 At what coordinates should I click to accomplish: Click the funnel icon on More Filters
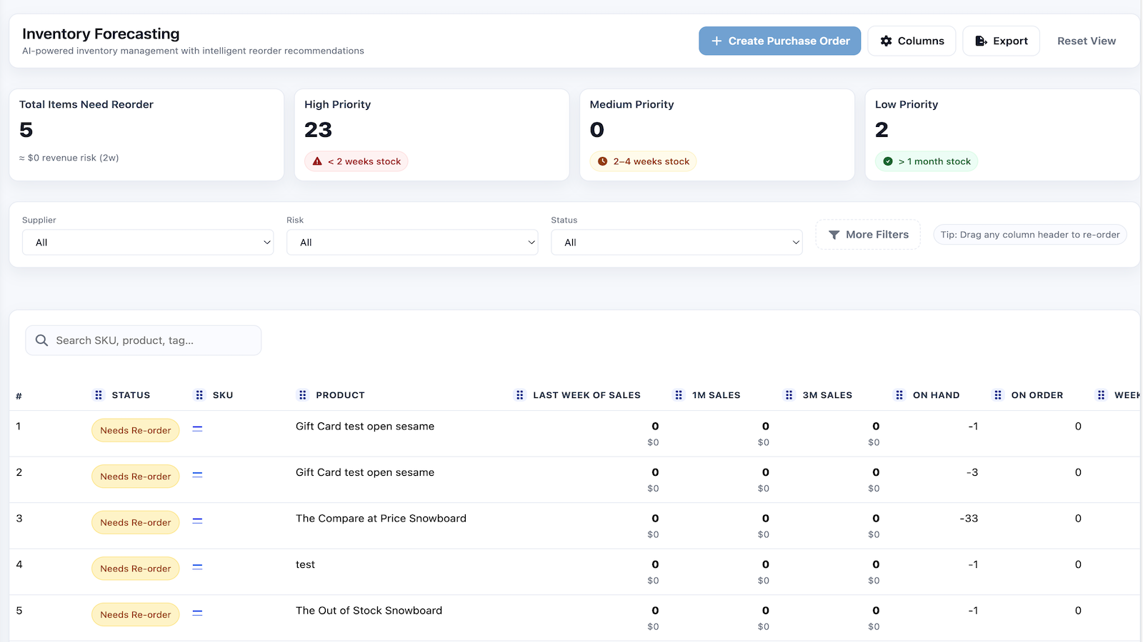(834, 235)
